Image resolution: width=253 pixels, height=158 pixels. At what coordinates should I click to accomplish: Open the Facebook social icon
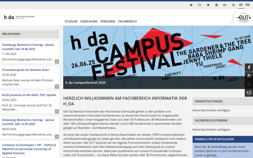[249, 67]
